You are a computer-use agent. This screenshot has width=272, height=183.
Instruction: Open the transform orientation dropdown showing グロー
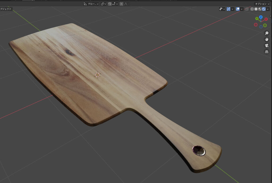pyautogui.click(x=91, y=4)
